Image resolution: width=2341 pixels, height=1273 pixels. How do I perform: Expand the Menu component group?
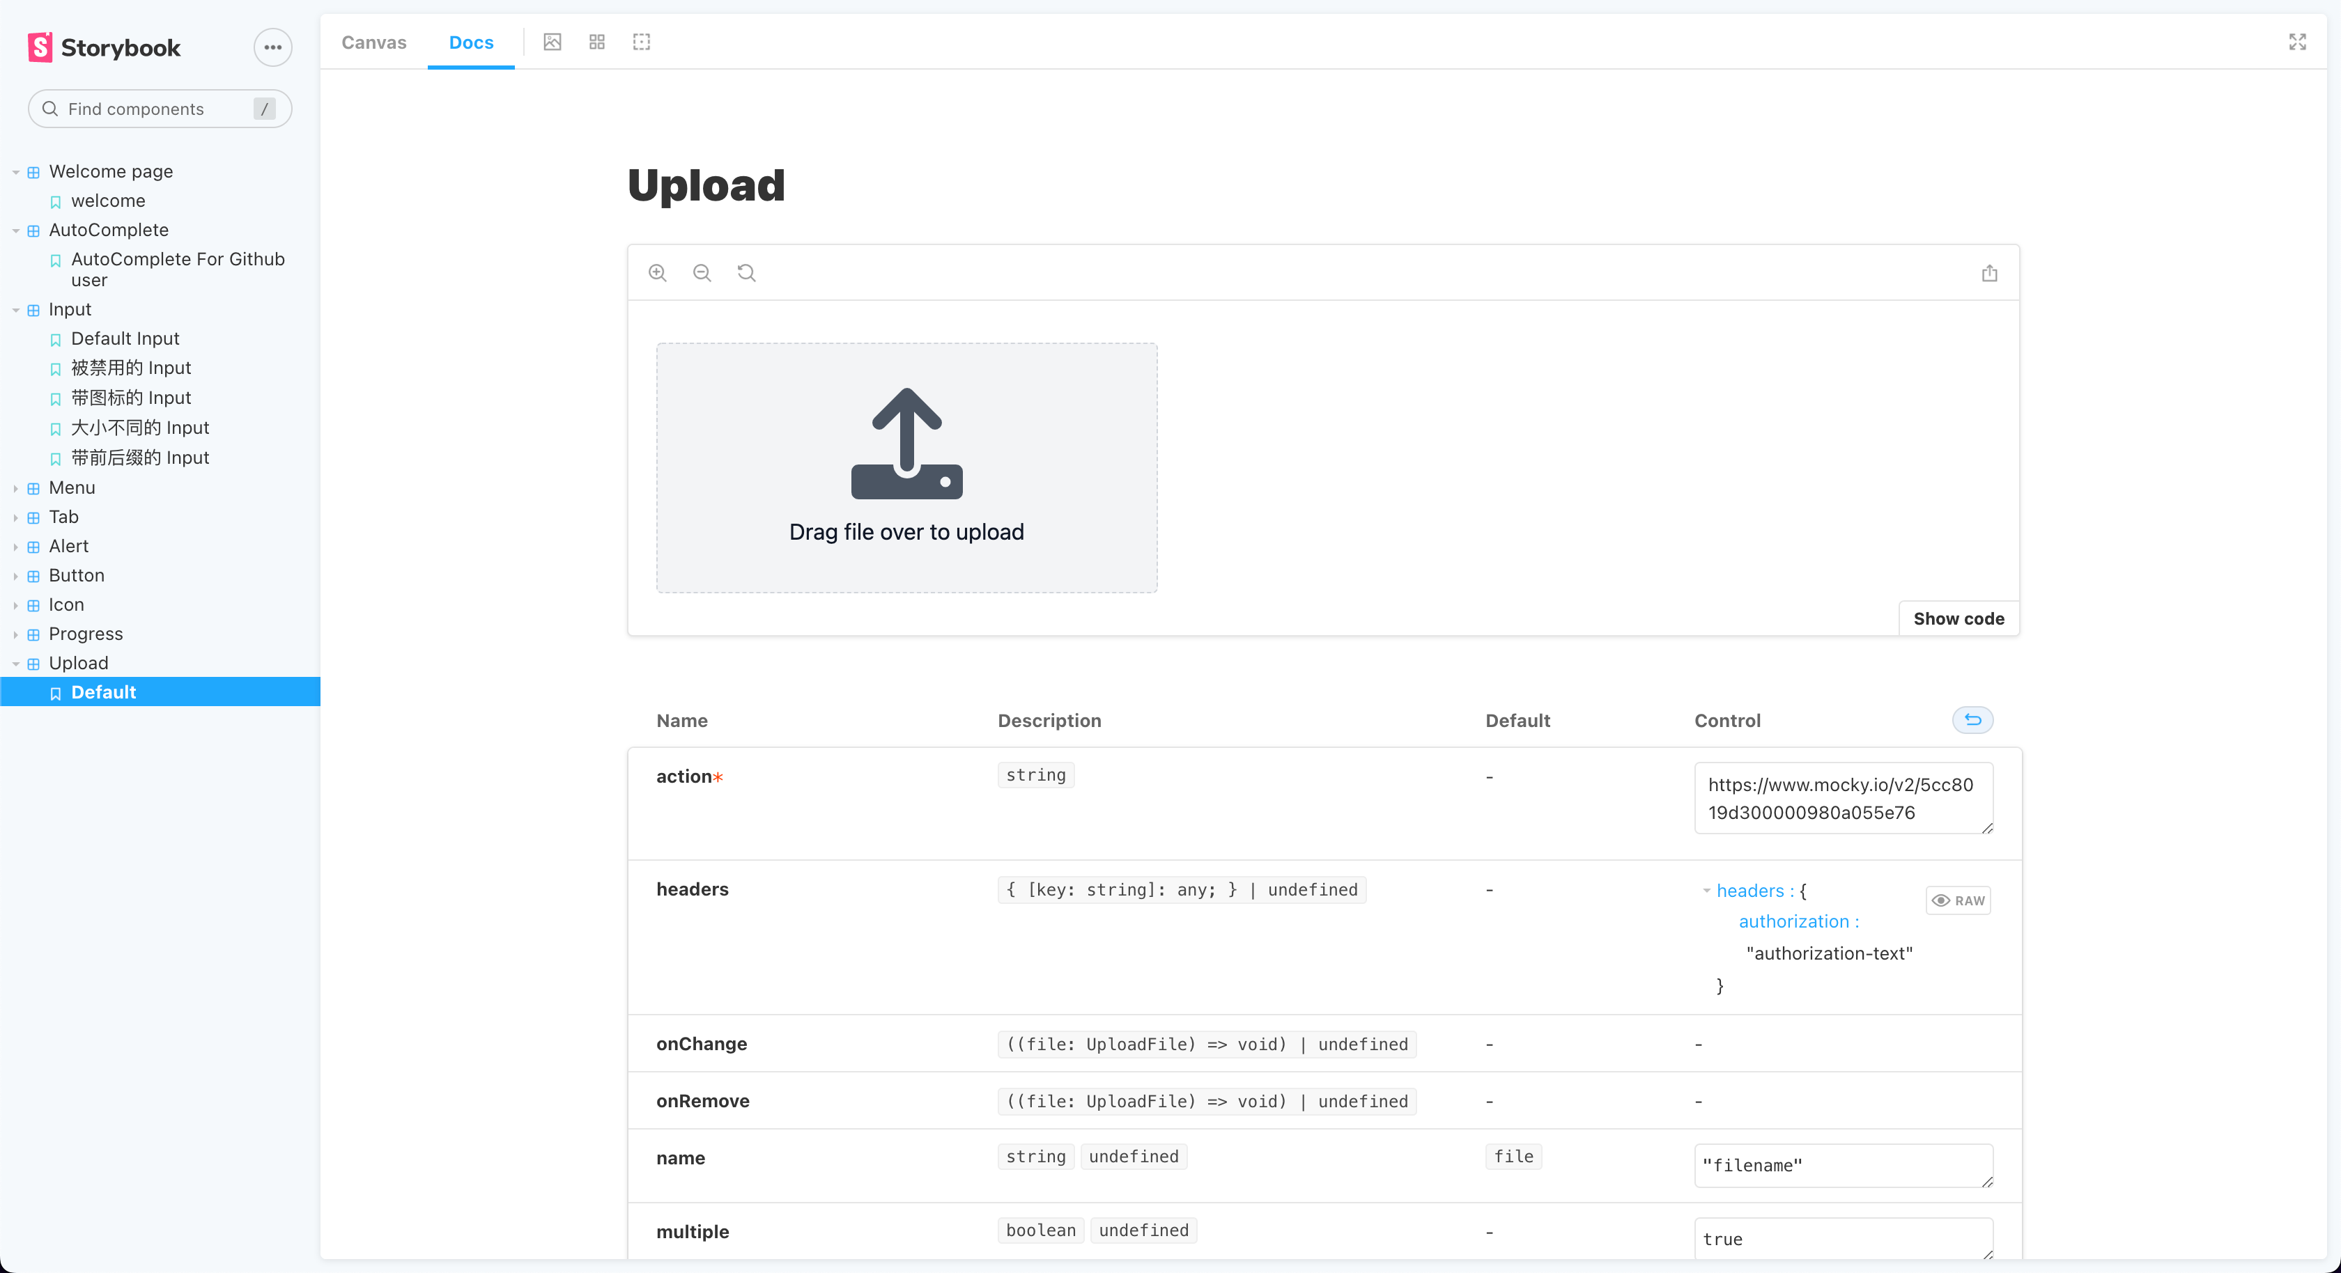pos(72,487)
